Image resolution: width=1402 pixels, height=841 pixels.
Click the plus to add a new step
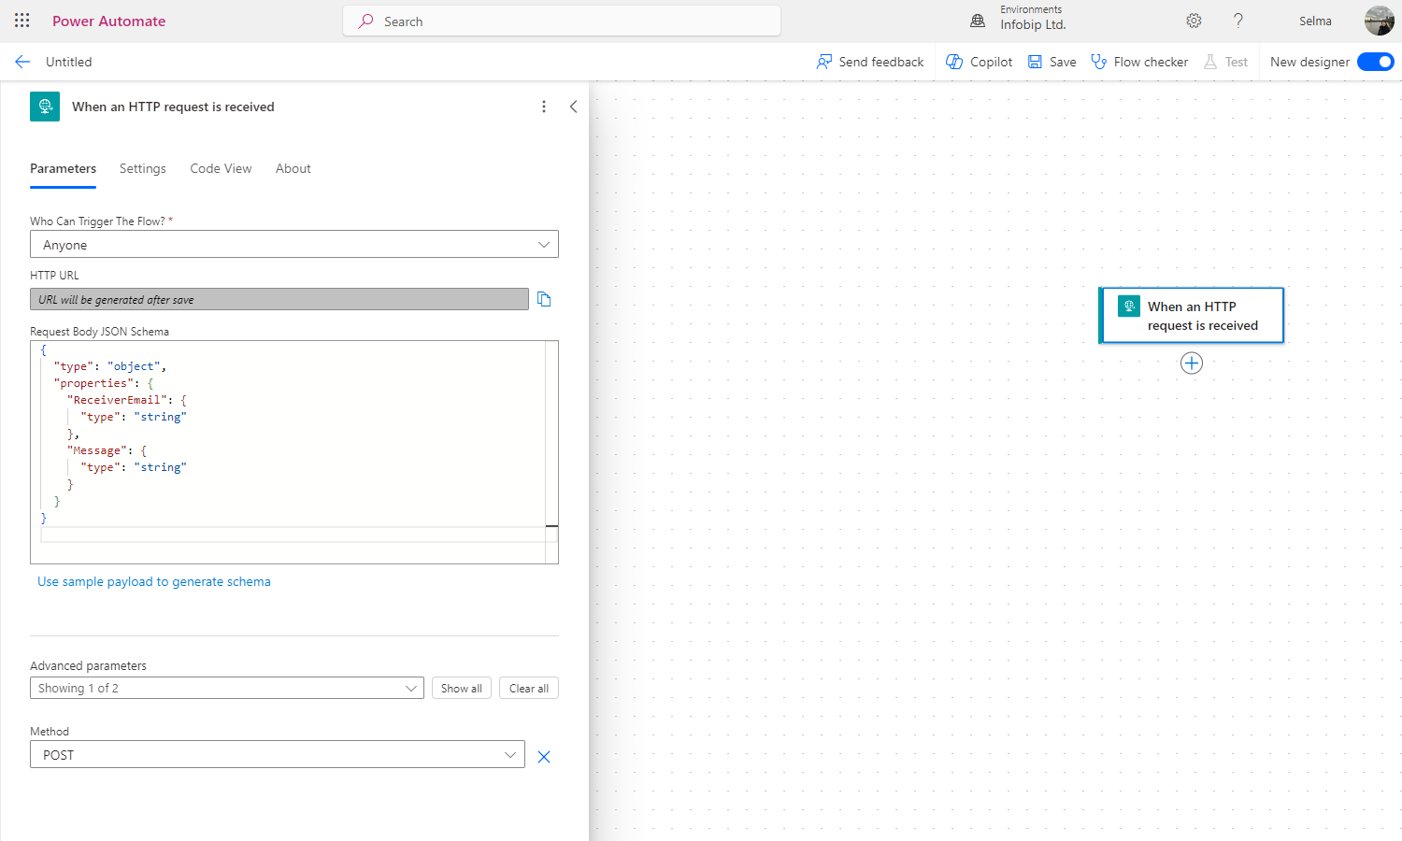coord(1191,363)
